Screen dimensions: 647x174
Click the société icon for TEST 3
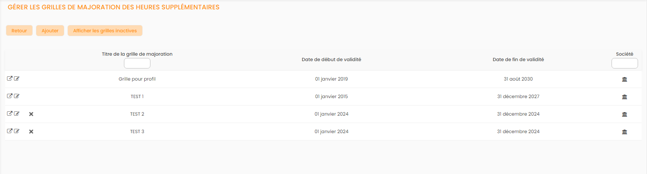pos(624,132)
